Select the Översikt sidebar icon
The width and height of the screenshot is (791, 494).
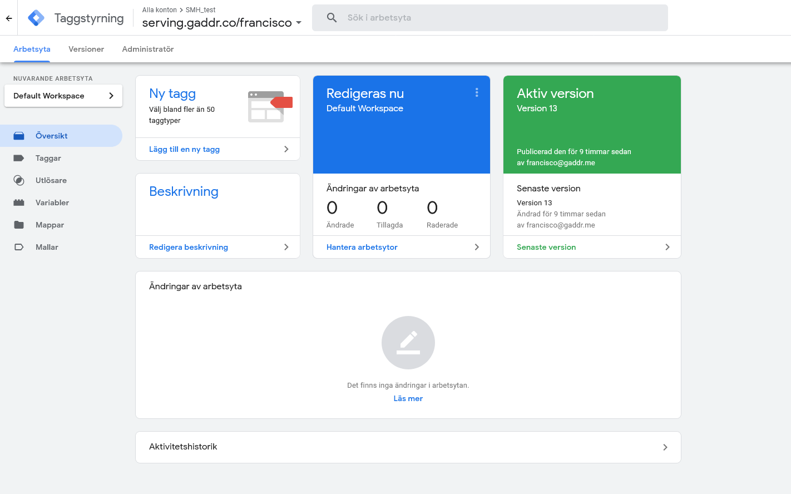[20, 136]
